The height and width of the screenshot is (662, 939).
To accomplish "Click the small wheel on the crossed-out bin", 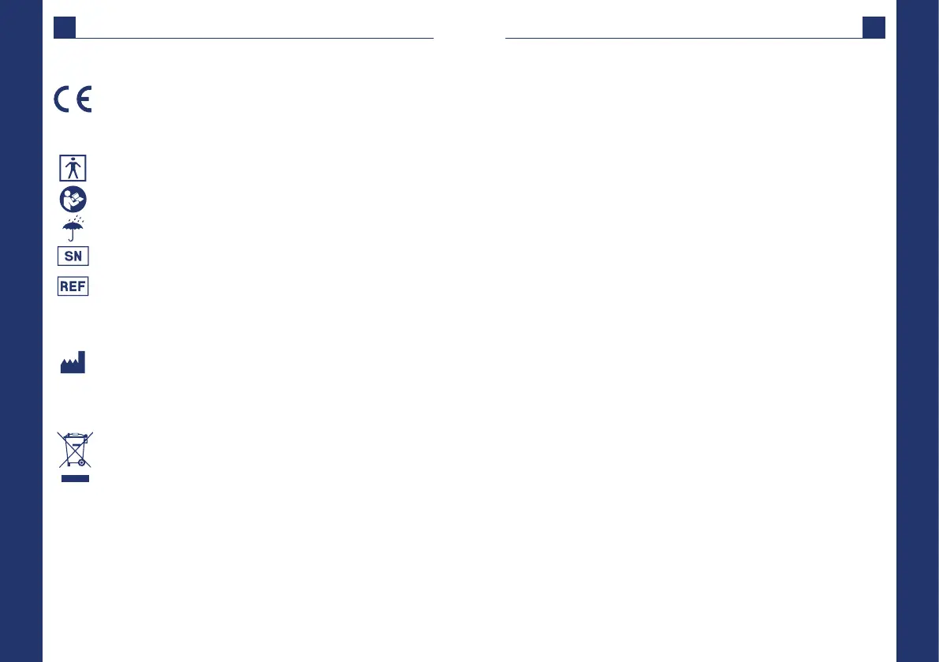I will [x=81, y=463].
